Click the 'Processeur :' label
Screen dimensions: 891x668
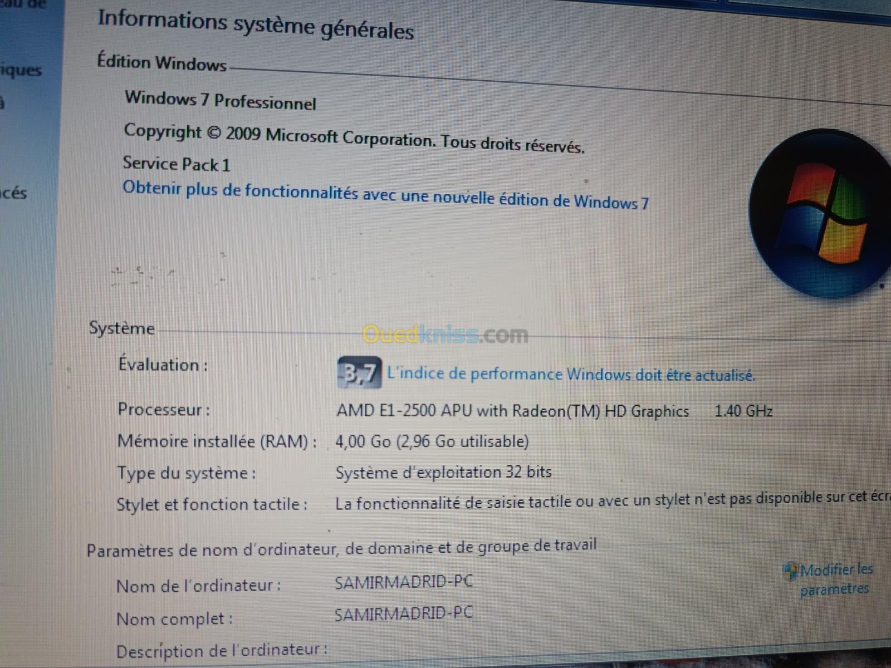click(x=164, y=410)
